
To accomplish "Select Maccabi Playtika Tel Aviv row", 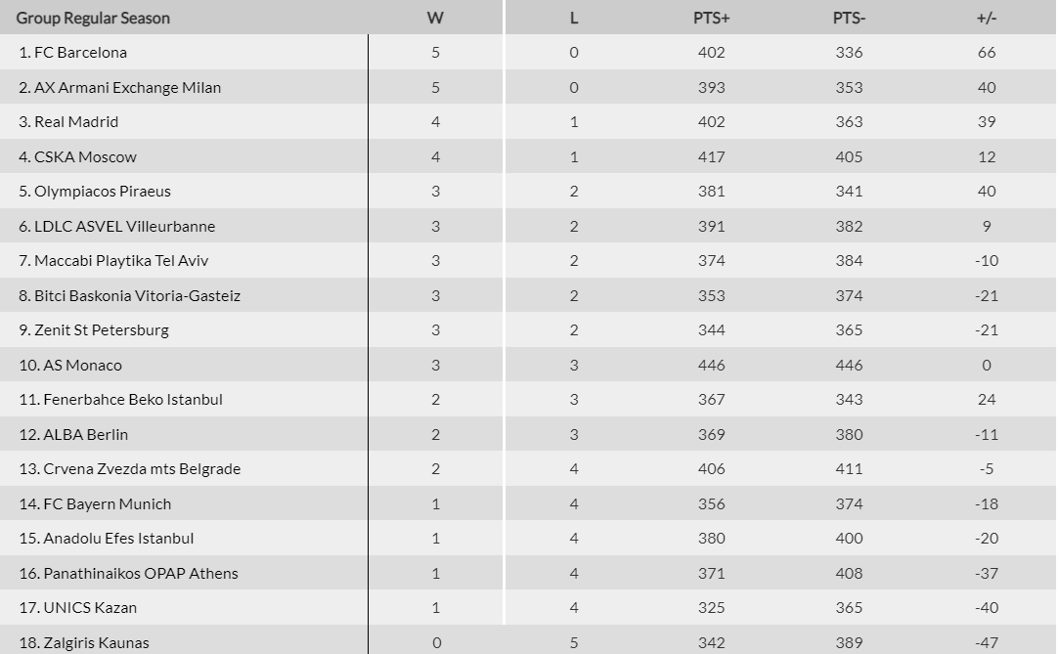I will tap(121, 261).
